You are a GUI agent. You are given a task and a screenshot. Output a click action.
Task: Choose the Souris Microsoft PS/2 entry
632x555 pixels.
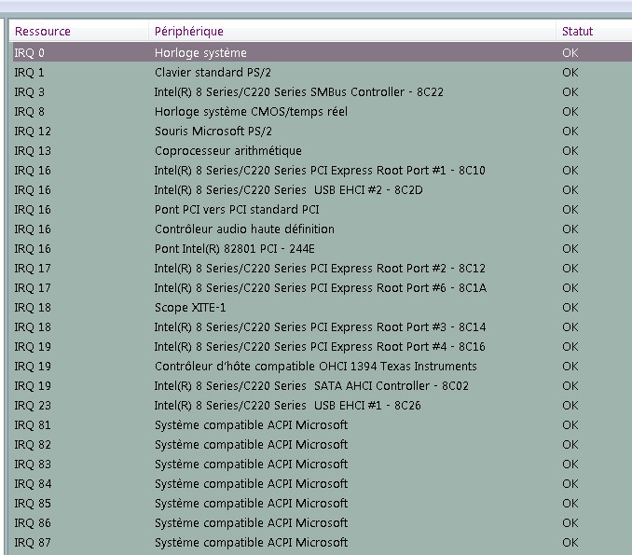click(213, 132)
